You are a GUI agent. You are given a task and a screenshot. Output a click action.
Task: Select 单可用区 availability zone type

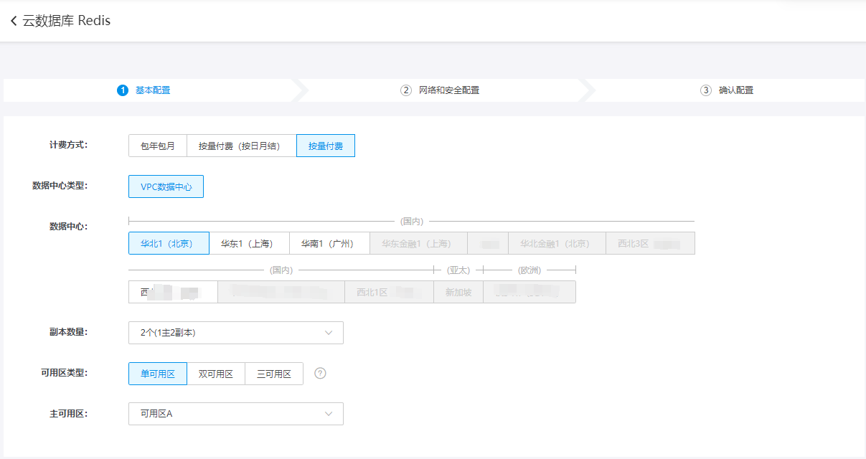click(x=158, y=374)
